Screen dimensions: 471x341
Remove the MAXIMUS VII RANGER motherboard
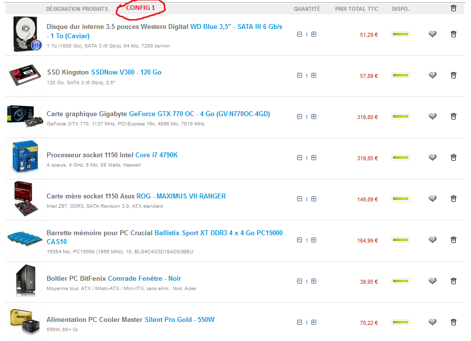tap(453, 198)
